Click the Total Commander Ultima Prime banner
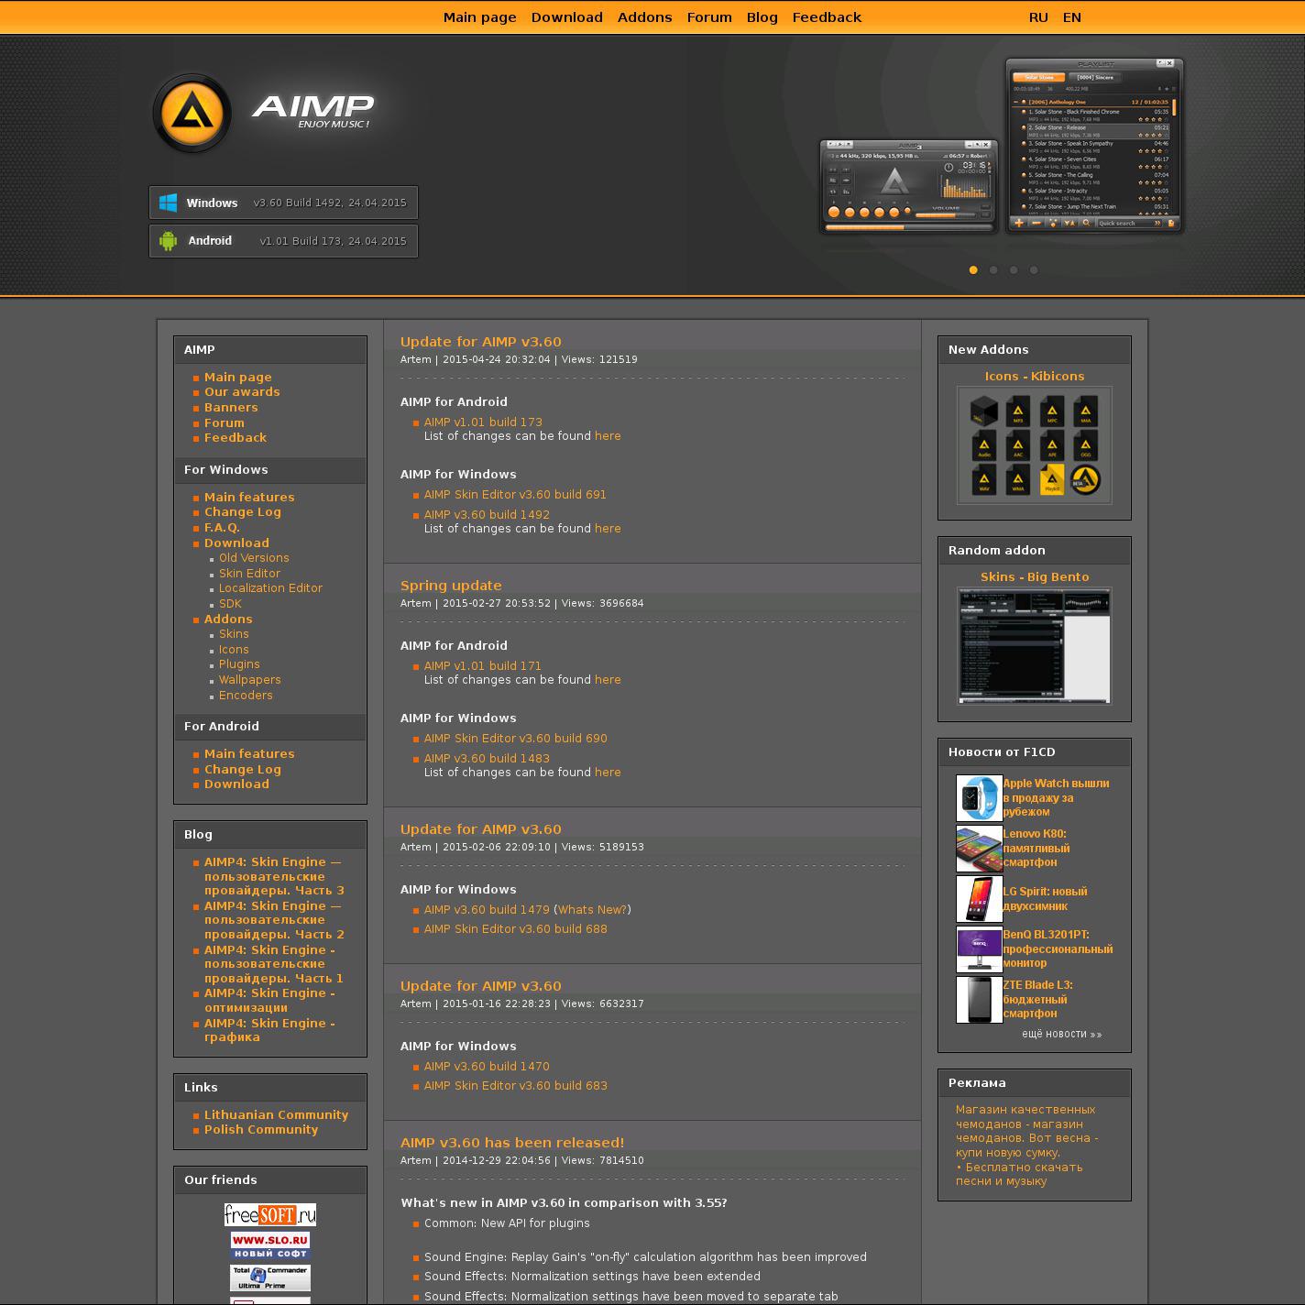The height and width of the screenshot is (1305, 1305). coord(269,1278)
